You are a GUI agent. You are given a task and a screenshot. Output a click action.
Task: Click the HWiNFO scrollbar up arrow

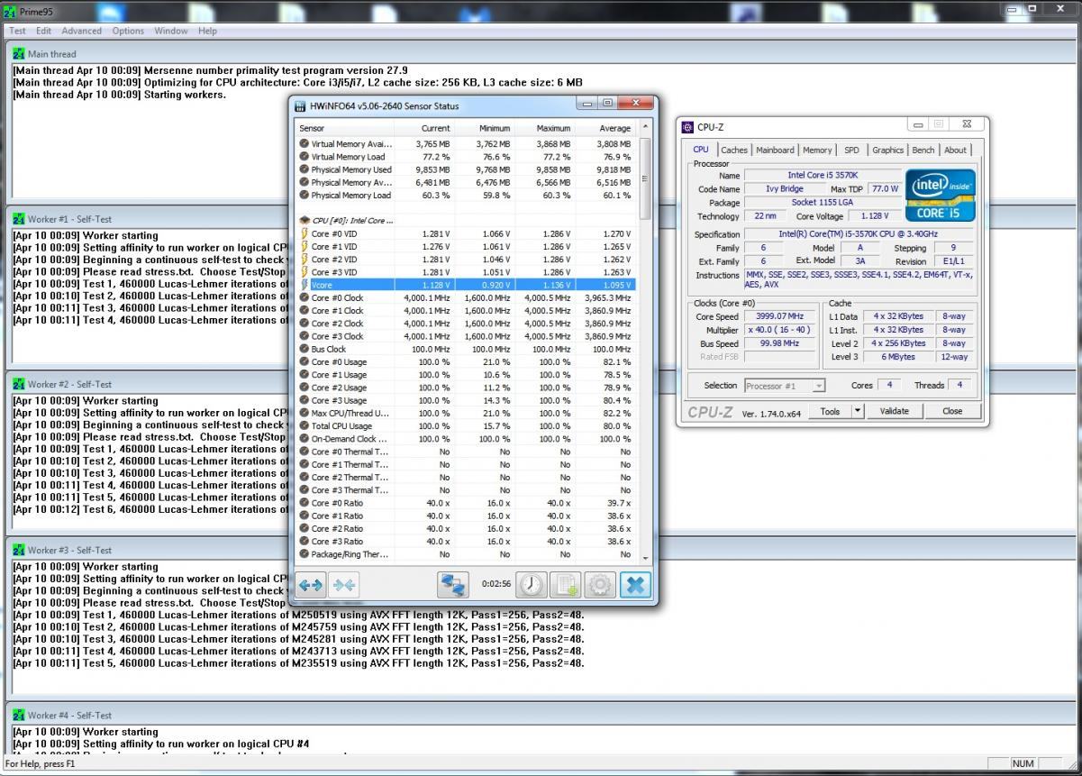(x=644, y=128)
